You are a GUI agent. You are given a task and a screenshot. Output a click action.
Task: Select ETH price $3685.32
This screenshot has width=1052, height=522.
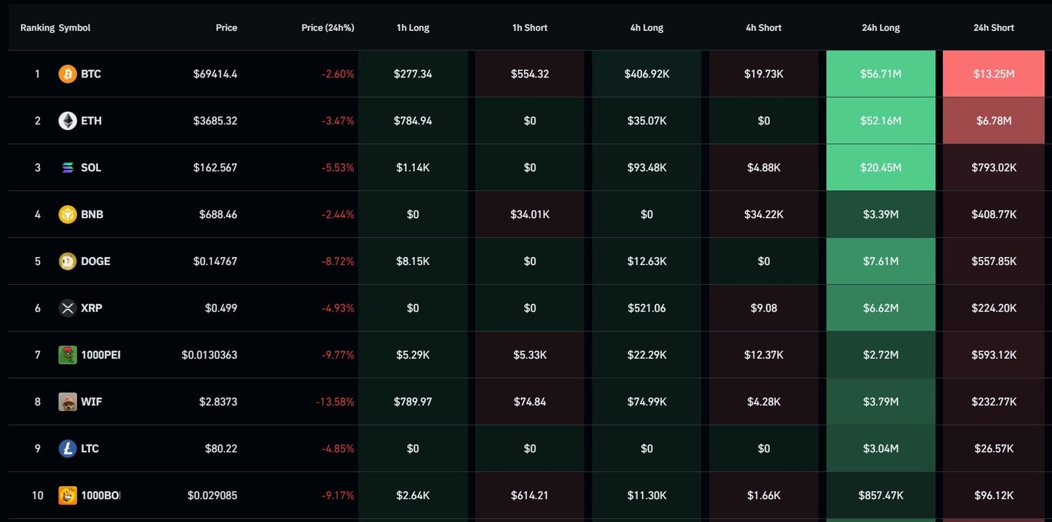tap(215, 120)
